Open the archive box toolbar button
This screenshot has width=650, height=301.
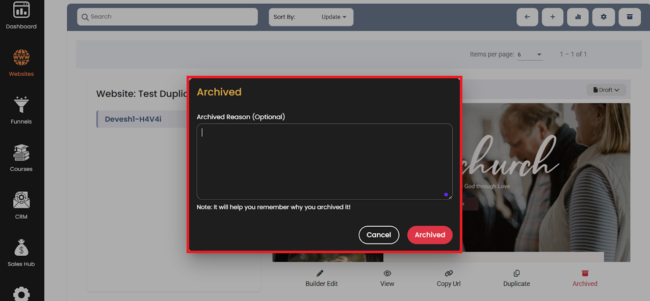pos(630,17)
